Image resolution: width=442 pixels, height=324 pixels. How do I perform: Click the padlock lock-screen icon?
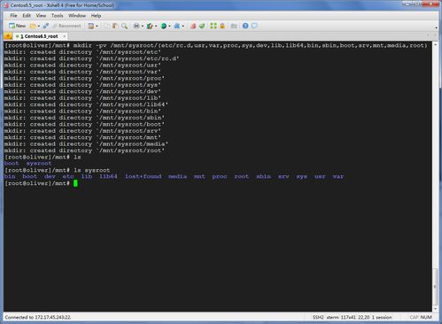[222, 26]
